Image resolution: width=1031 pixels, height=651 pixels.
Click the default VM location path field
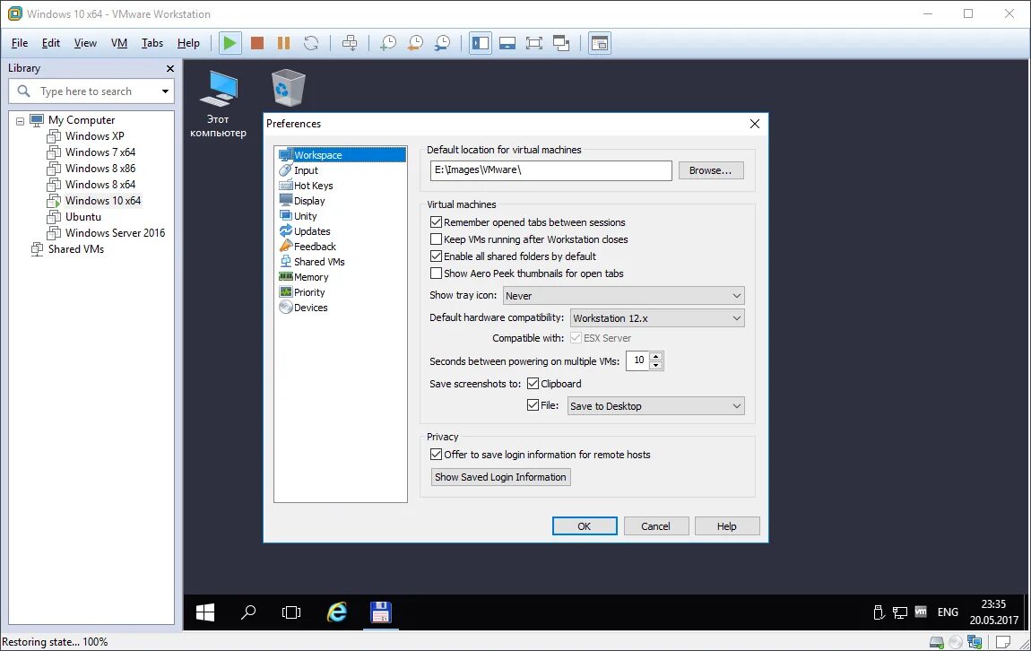(x=551, y=170)
